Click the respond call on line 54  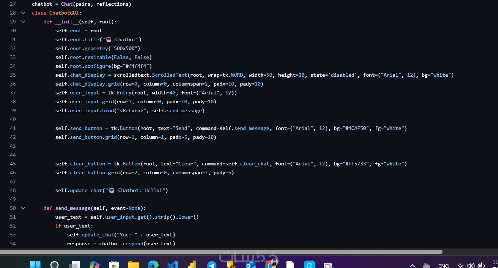[x=133, y=244]
